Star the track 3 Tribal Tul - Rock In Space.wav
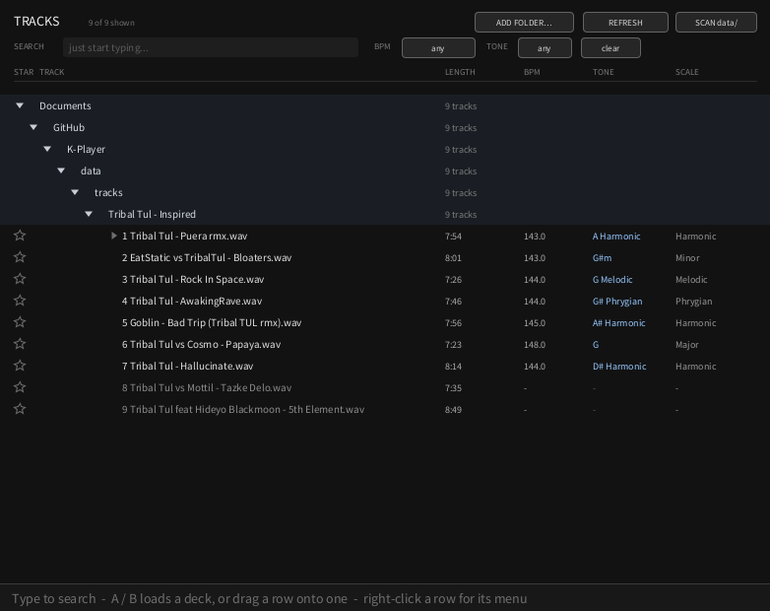770x611 pixels. tap(20, 279)
